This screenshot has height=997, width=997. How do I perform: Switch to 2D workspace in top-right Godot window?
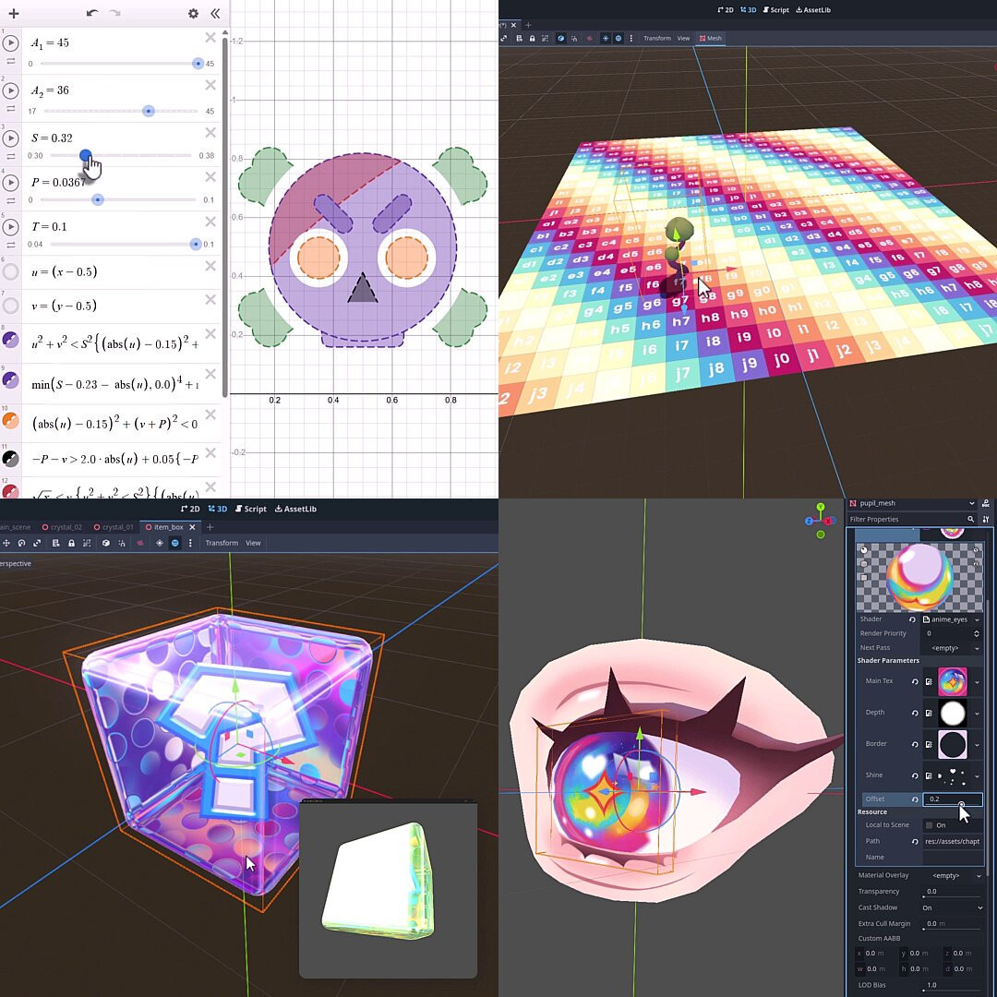726,10
